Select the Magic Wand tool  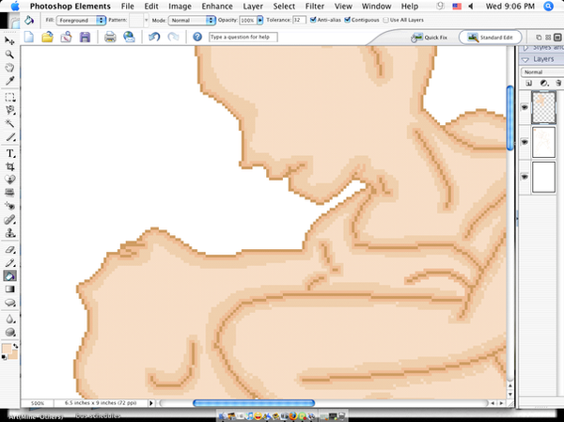click(x=9, y=124)
